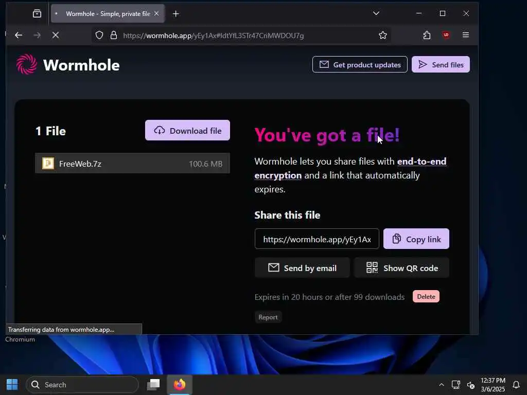
Task: Click the Share this file heading
Action: coord(287,215)
